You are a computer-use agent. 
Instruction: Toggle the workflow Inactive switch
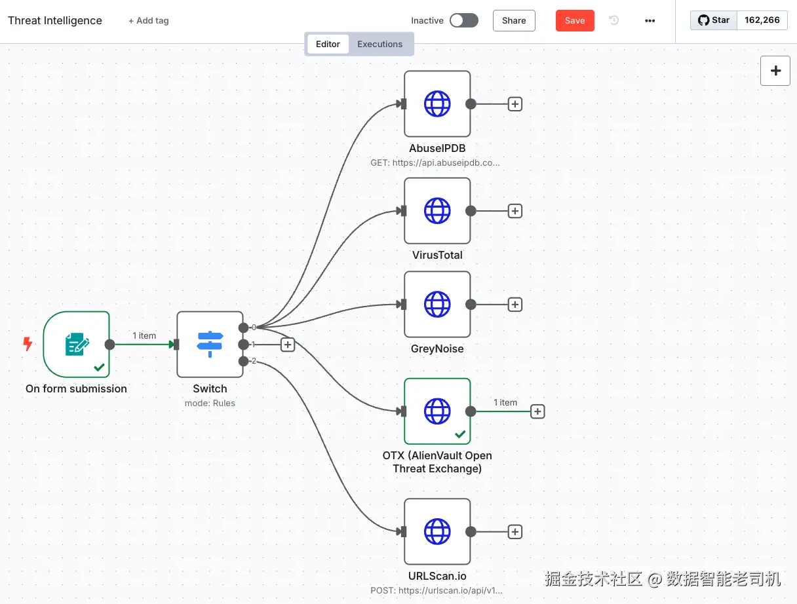point(464,20)
